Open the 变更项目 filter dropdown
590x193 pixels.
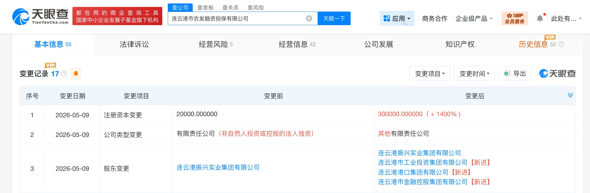tap(430, 73)
